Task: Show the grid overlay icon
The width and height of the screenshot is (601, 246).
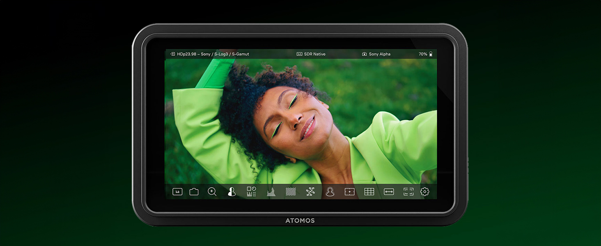Action: (x=369, y=191)
